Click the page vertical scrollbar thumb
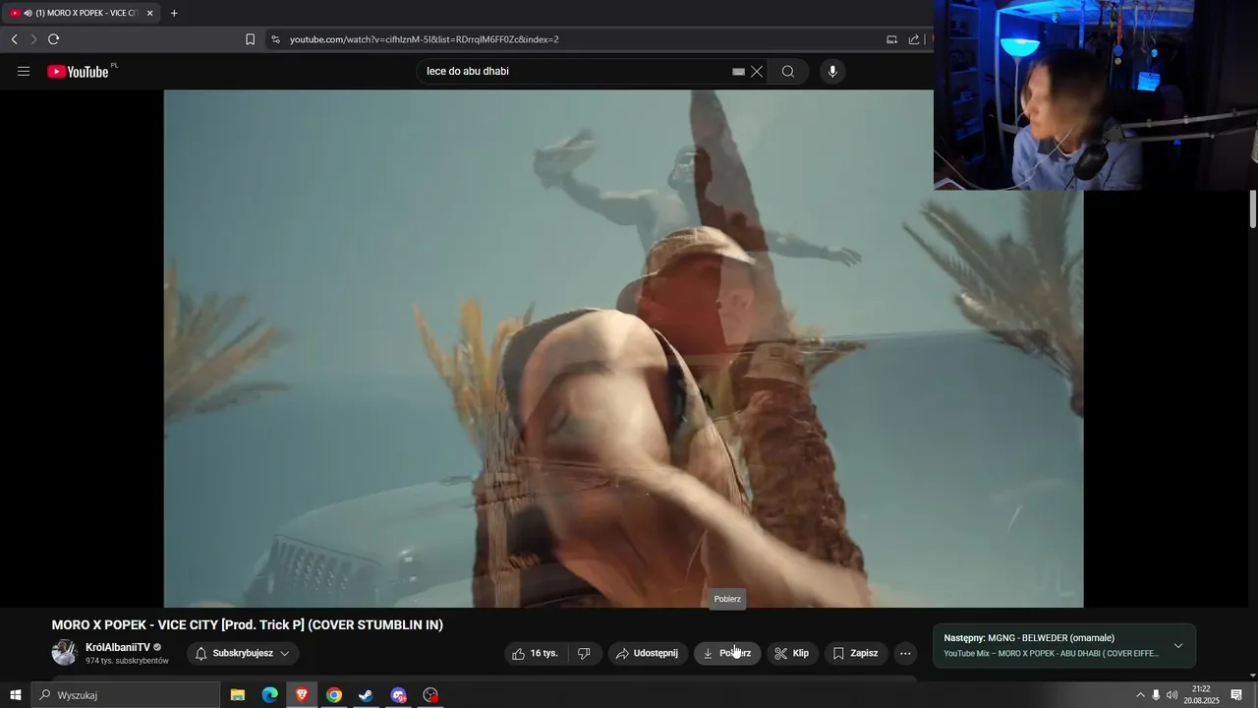The height and width of the screenshot is (708, 1258). click(x=1253, y=209)
